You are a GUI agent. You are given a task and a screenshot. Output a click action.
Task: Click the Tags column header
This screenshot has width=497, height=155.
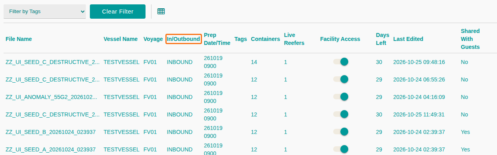(241, 39)
